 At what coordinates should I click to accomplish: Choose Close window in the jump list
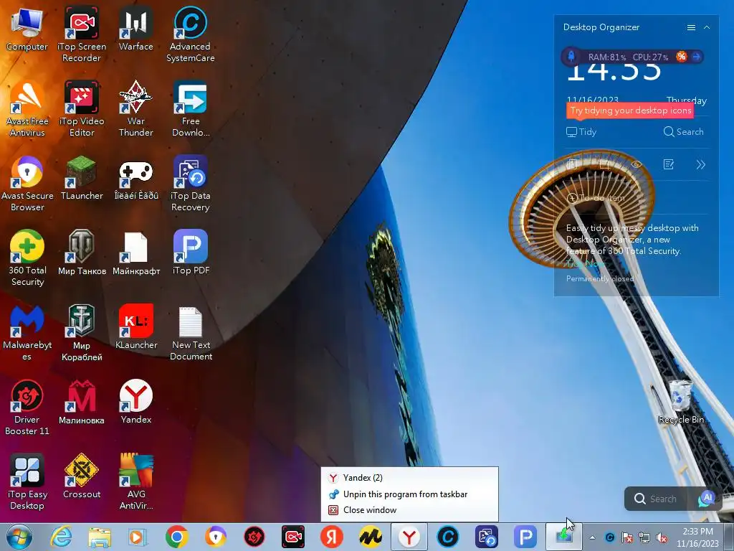click(x=409, y=510)
